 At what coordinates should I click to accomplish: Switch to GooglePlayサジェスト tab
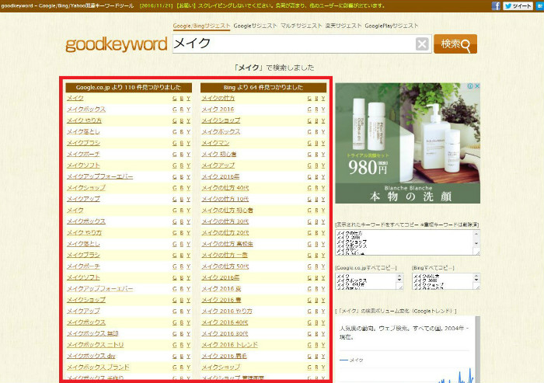click(x=392, y=26)
